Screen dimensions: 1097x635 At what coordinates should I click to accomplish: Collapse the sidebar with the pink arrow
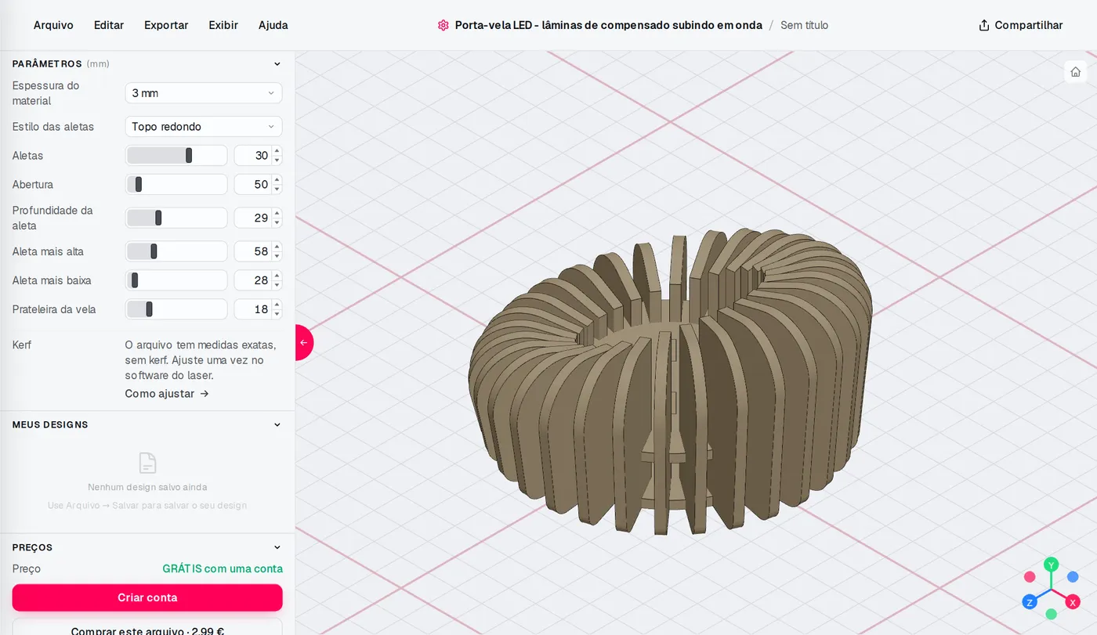click(303, 343)
